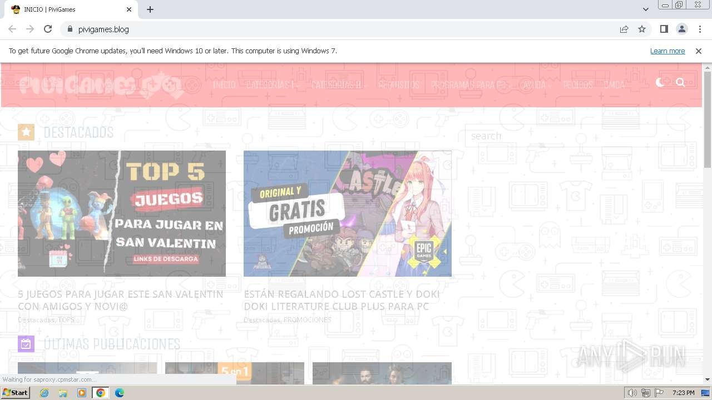Bookmark this tab star icon
The image size is (712, 400).
[x=642, y=29]
